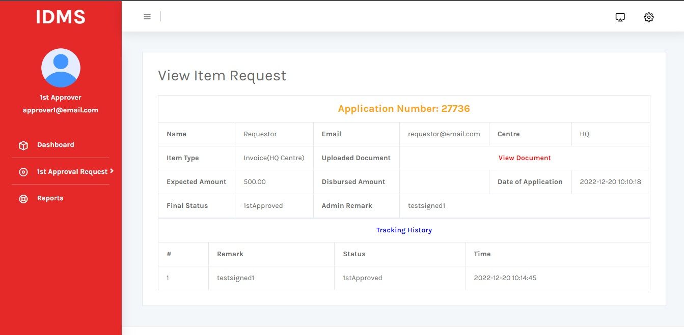The width and height of the screenshot is (684, 335).
Task: Click the user profile avatar image
Action: point(61,68)
